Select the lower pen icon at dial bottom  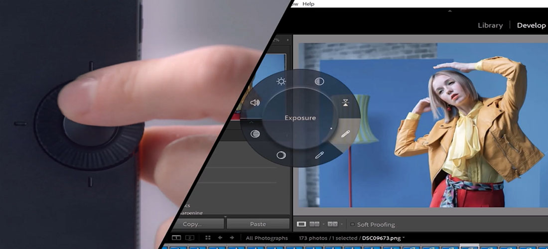(320, 155)
